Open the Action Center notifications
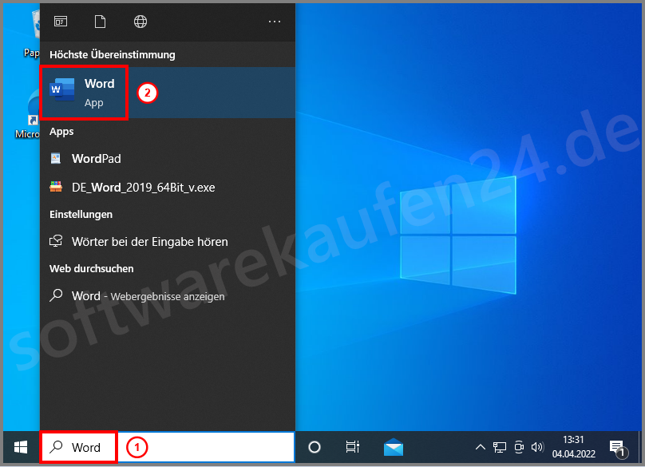Image resolution: width=645 pixels, height=467 pixels. 616,447
